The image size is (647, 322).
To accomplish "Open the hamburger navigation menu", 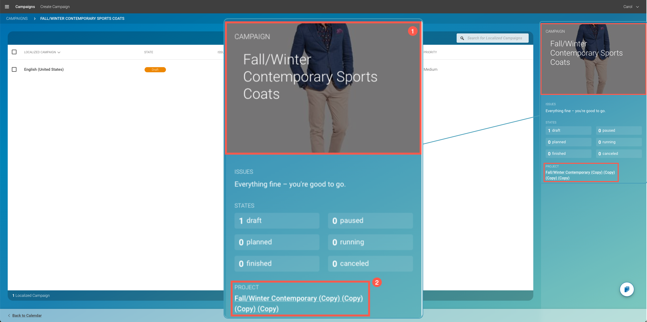I will tap(7, 7).
